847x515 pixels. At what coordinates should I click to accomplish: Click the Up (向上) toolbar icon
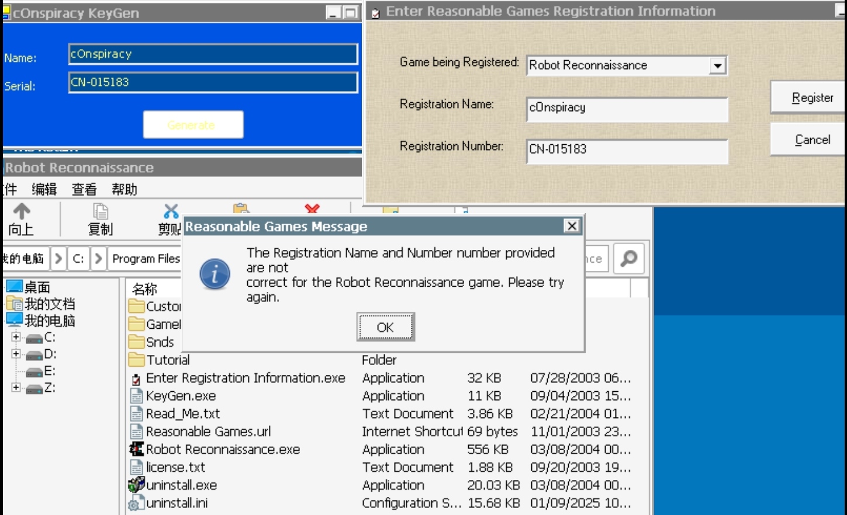[x=22, y=211]
